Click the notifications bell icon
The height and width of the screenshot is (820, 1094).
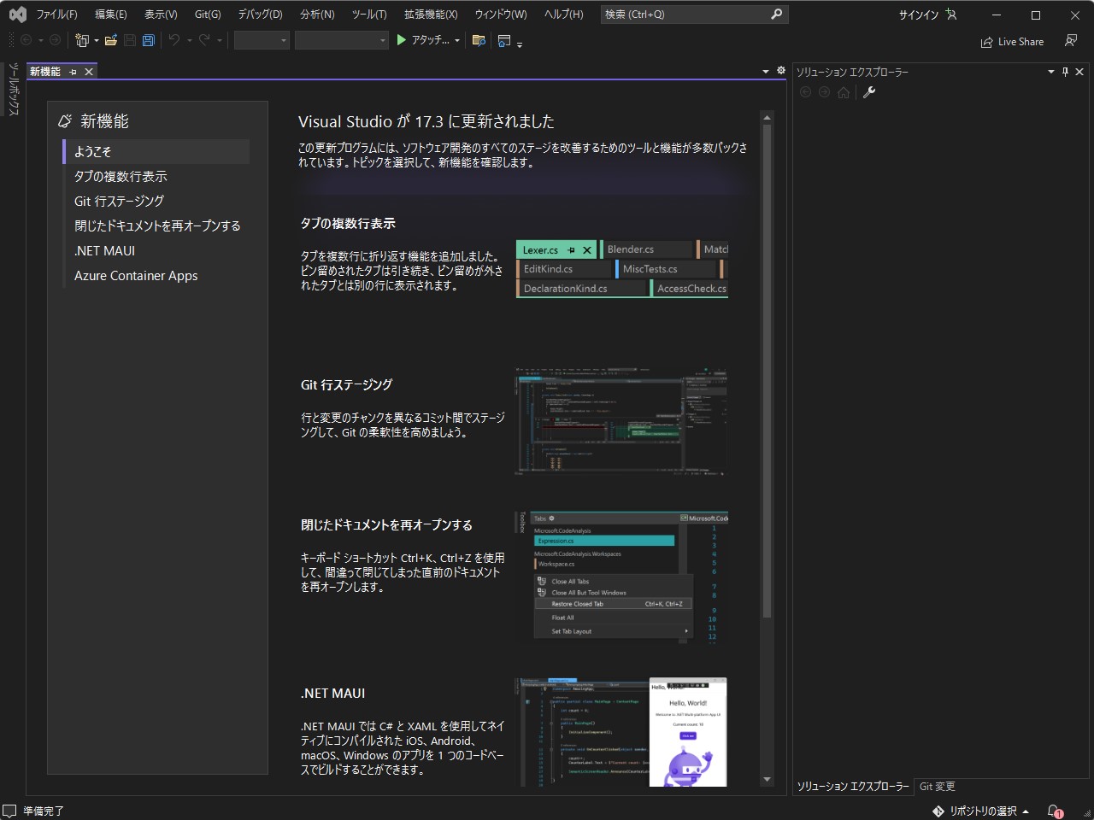[x=1055, y=811]
